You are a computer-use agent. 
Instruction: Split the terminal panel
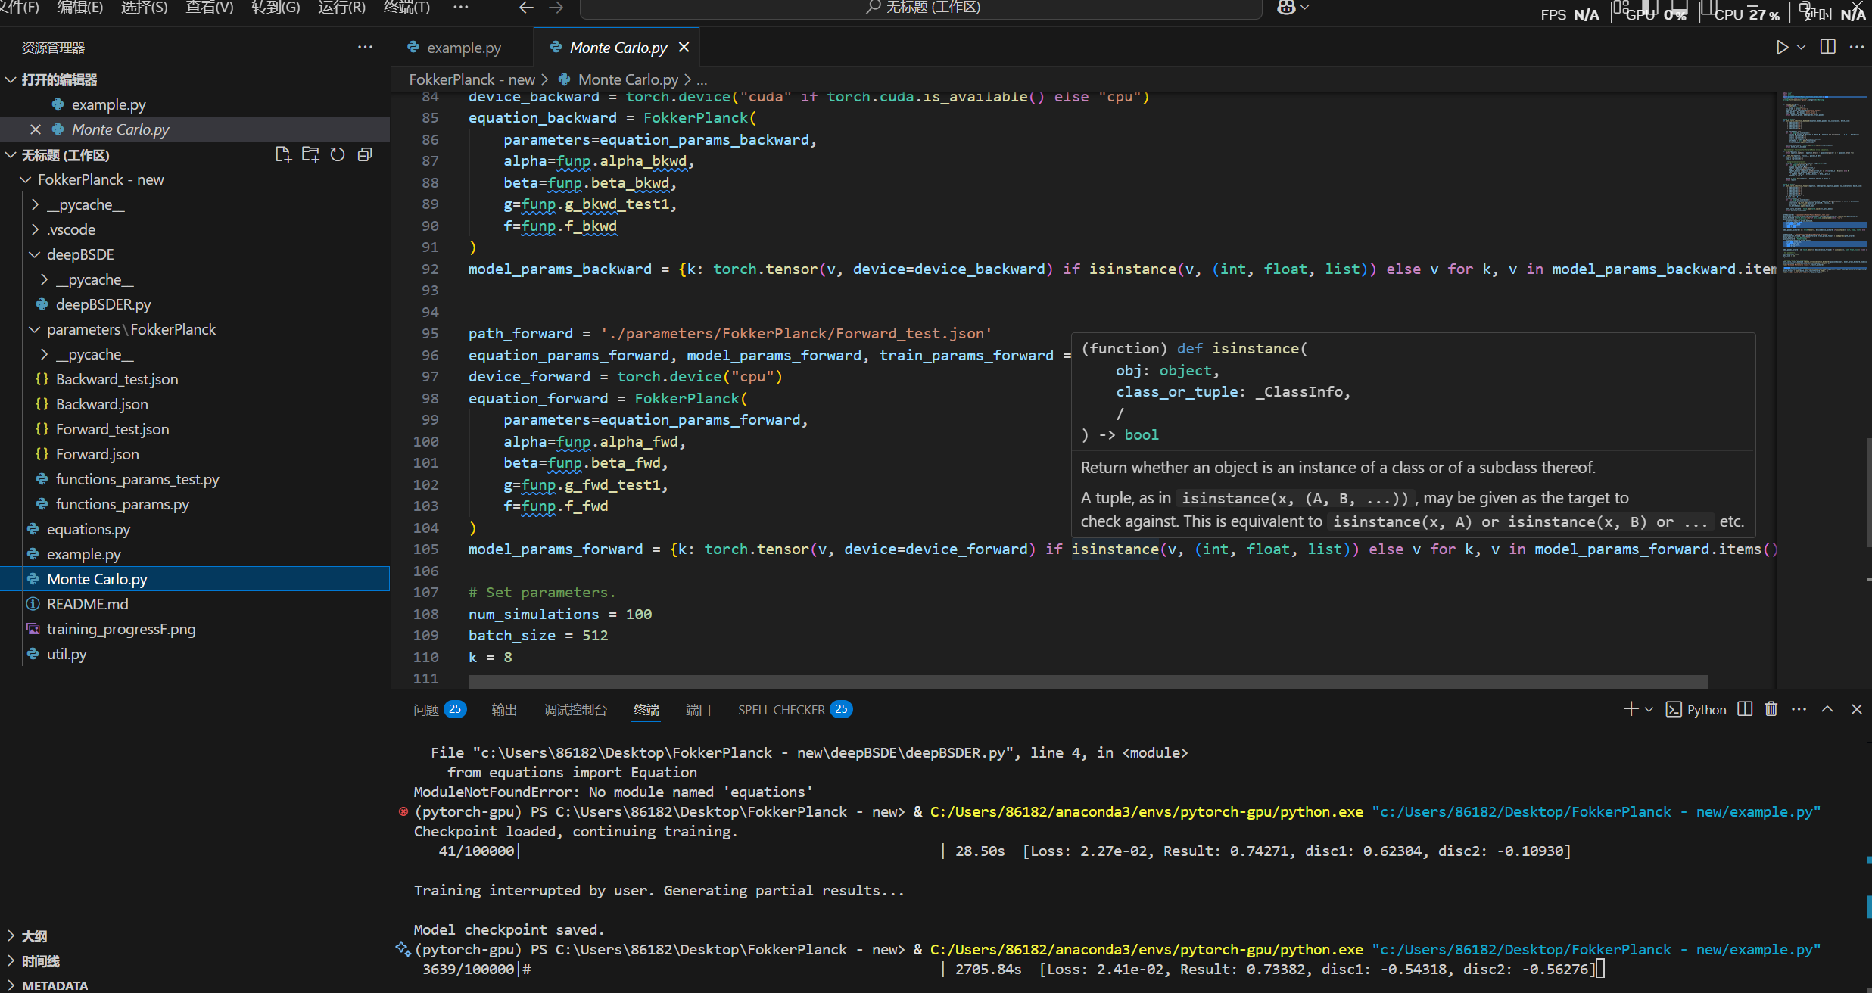(x=1745, y=709)
